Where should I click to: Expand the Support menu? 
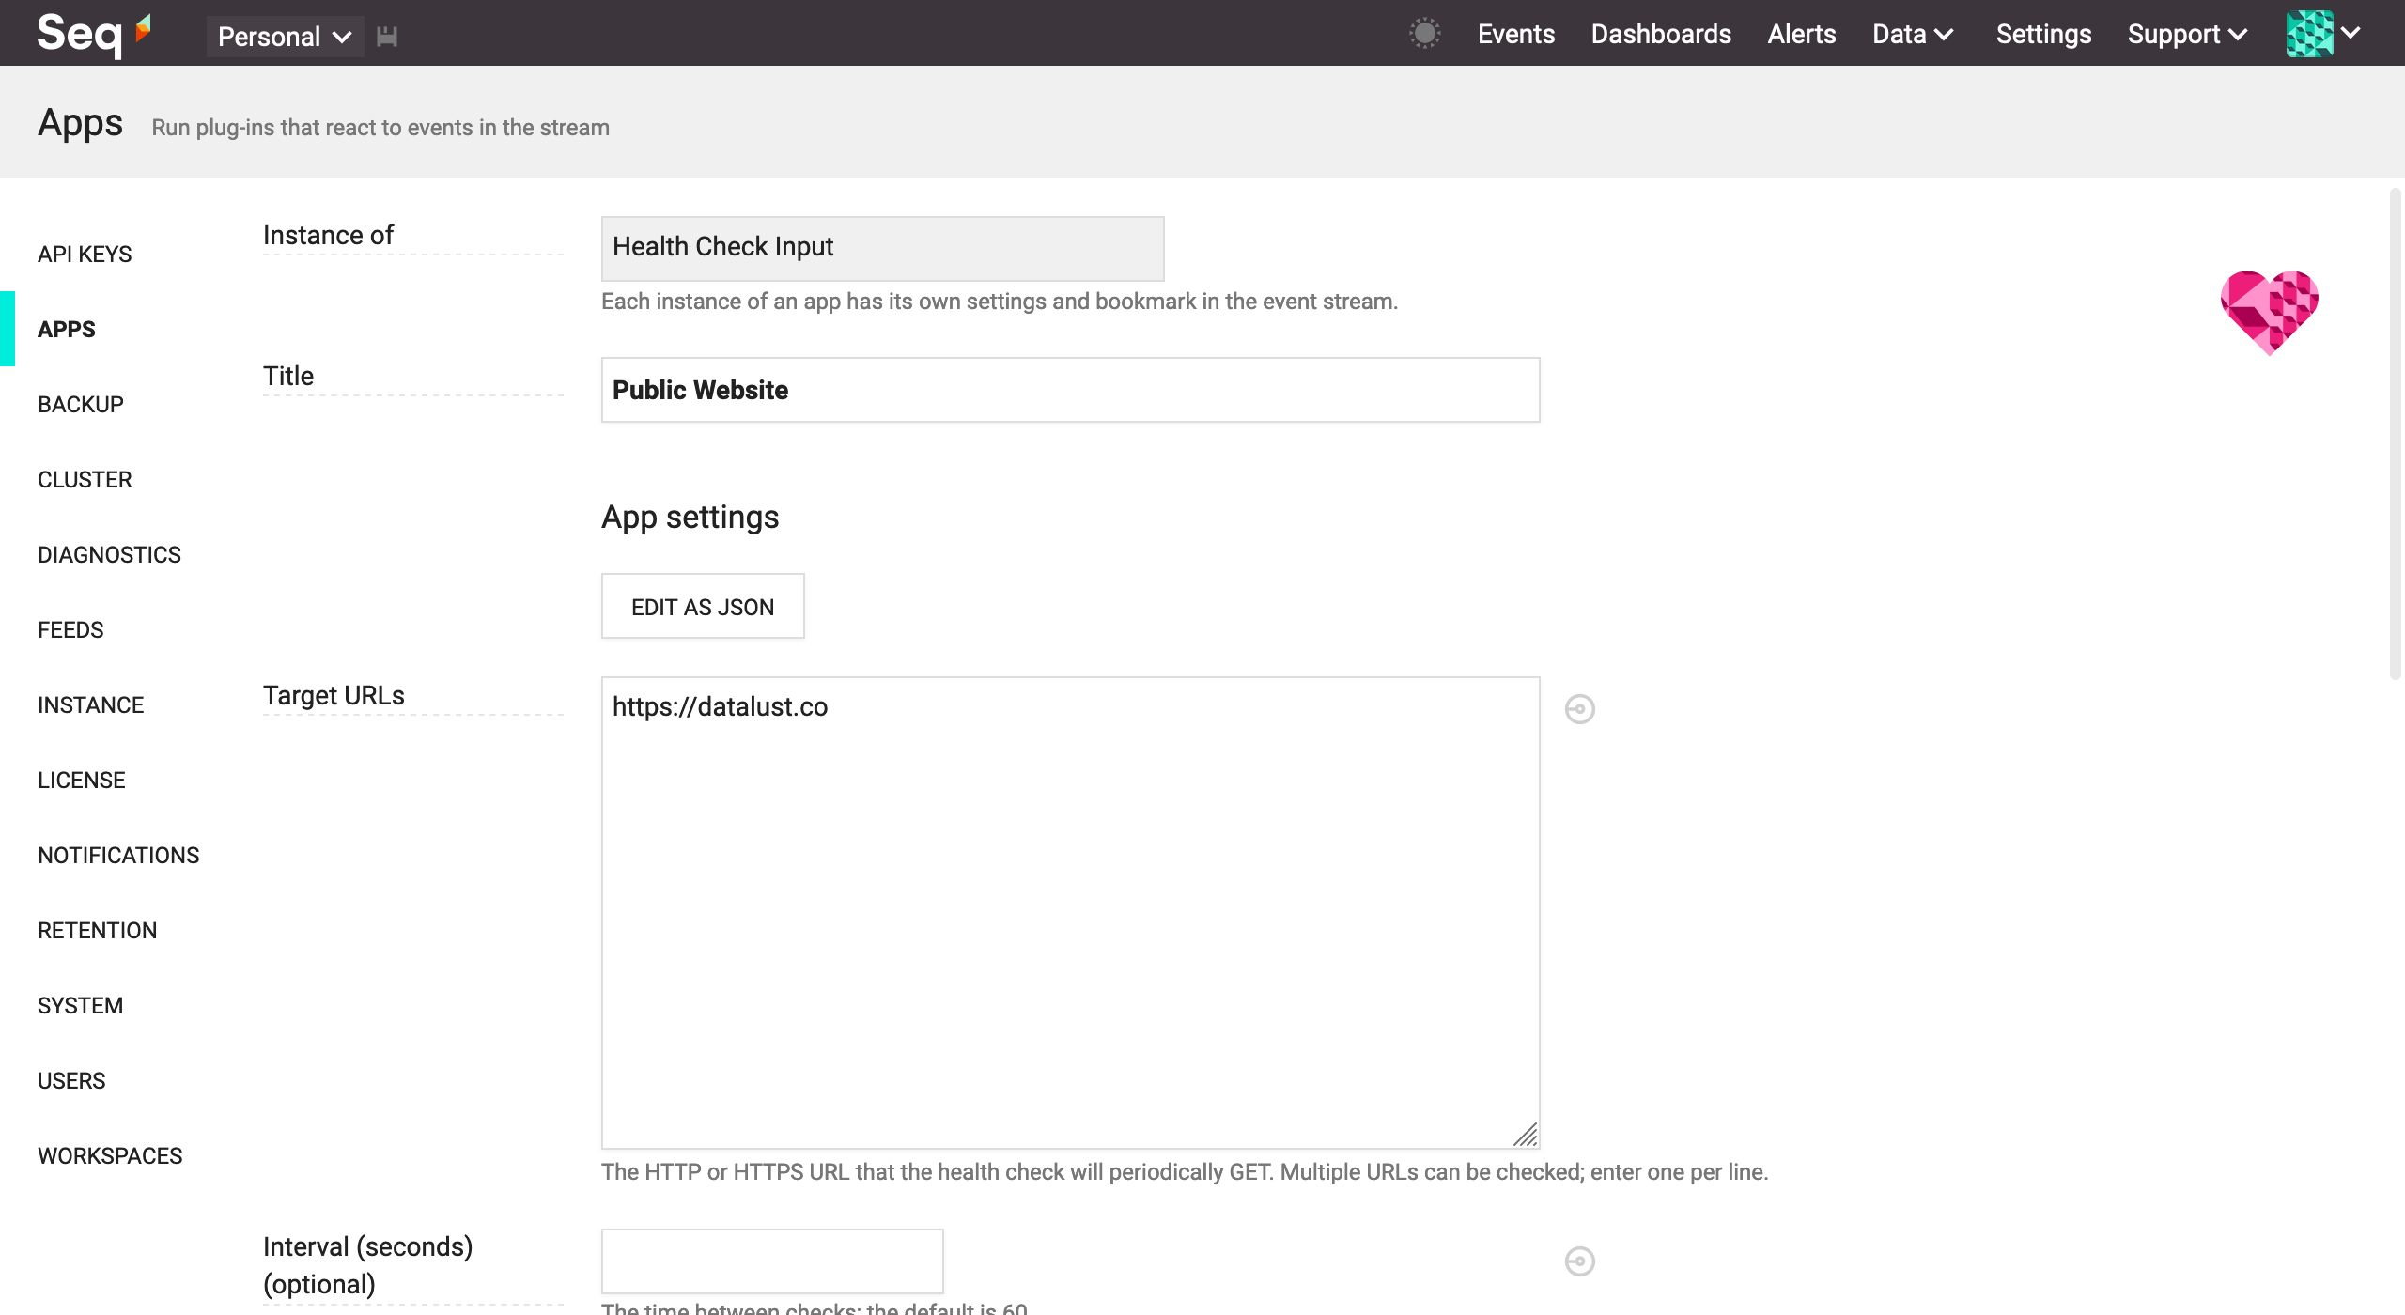pyautogui.click(x=2187, y=34)
